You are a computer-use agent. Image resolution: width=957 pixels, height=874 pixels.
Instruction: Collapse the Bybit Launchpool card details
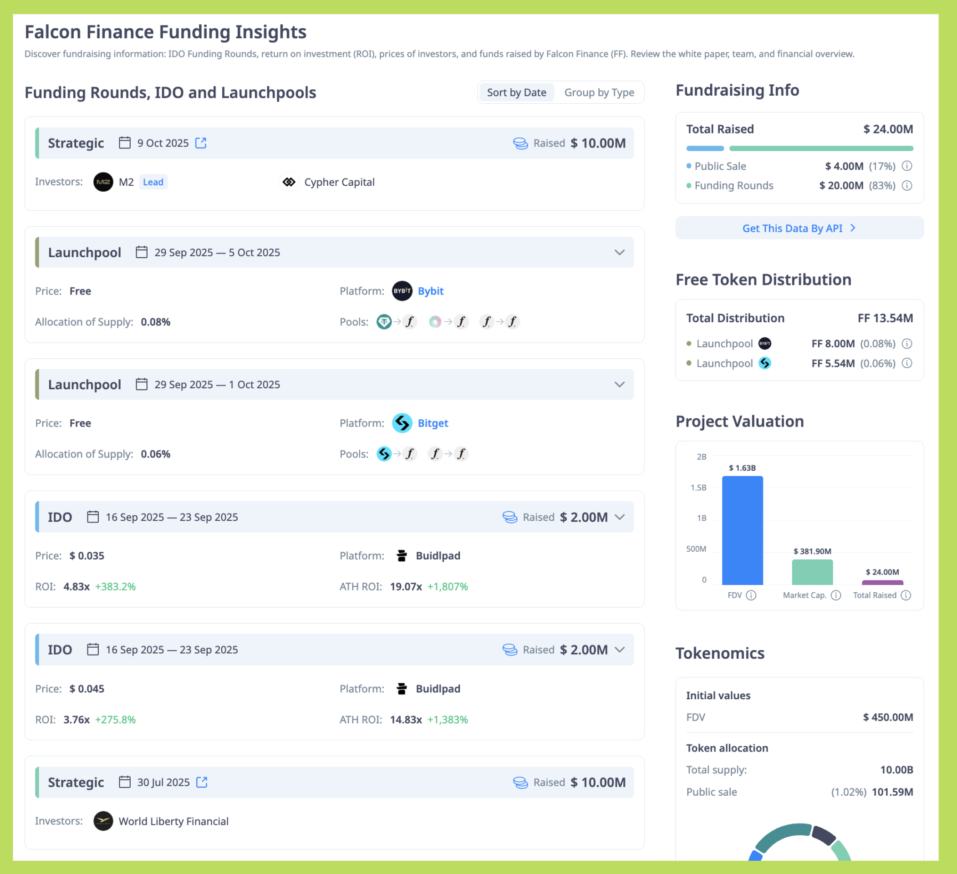(620, 252)
